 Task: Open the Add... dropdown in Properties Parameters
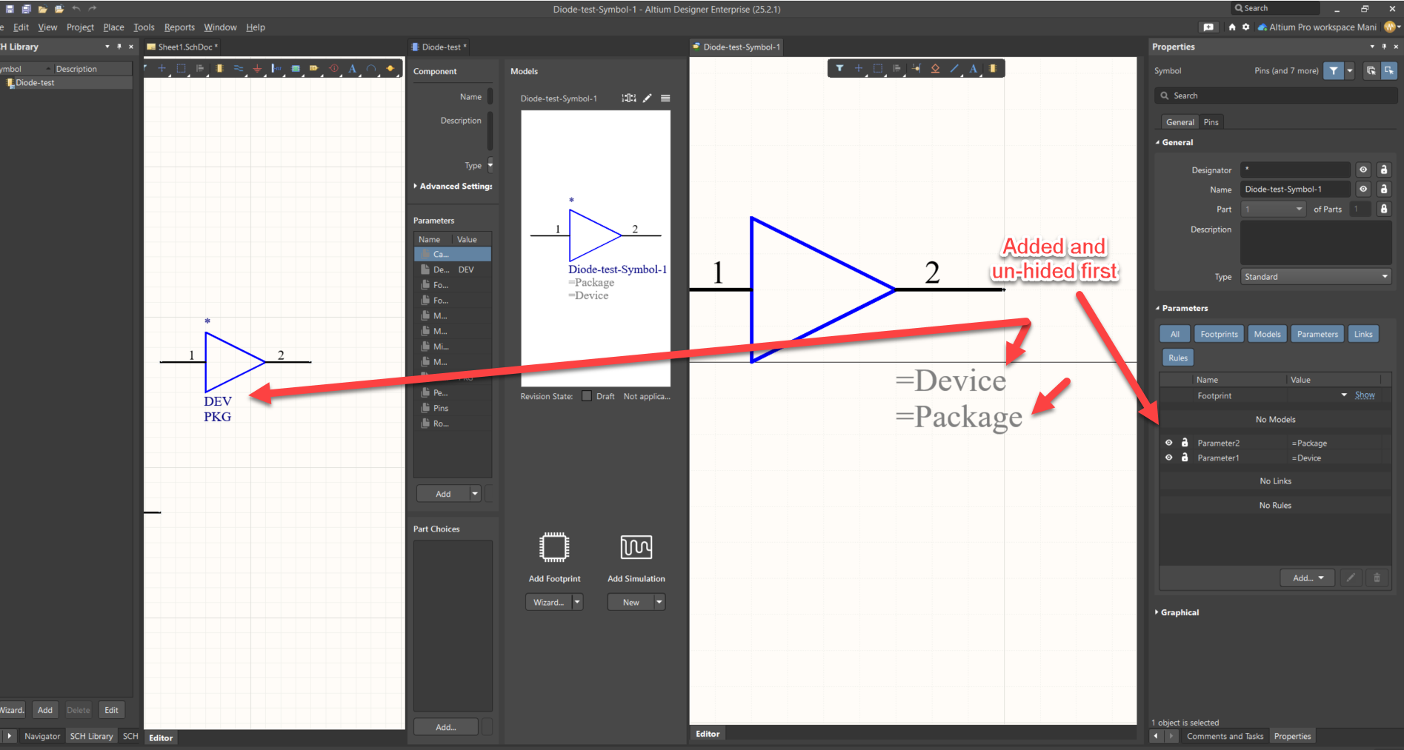[1308, 577]
